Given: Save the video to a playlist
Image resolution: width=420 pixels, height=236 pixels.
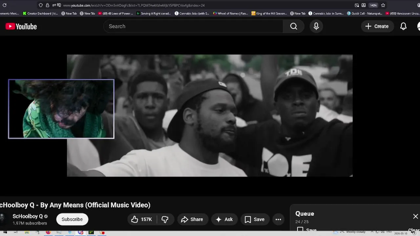Looking at the screenshot, I should (255, 219).
